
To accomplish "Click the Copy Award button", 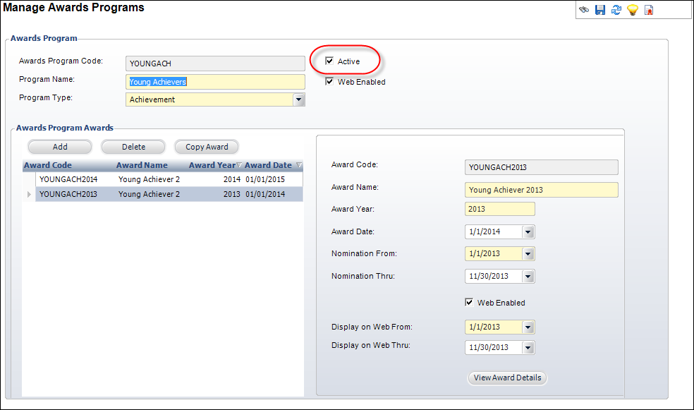I will coord(207,147).
